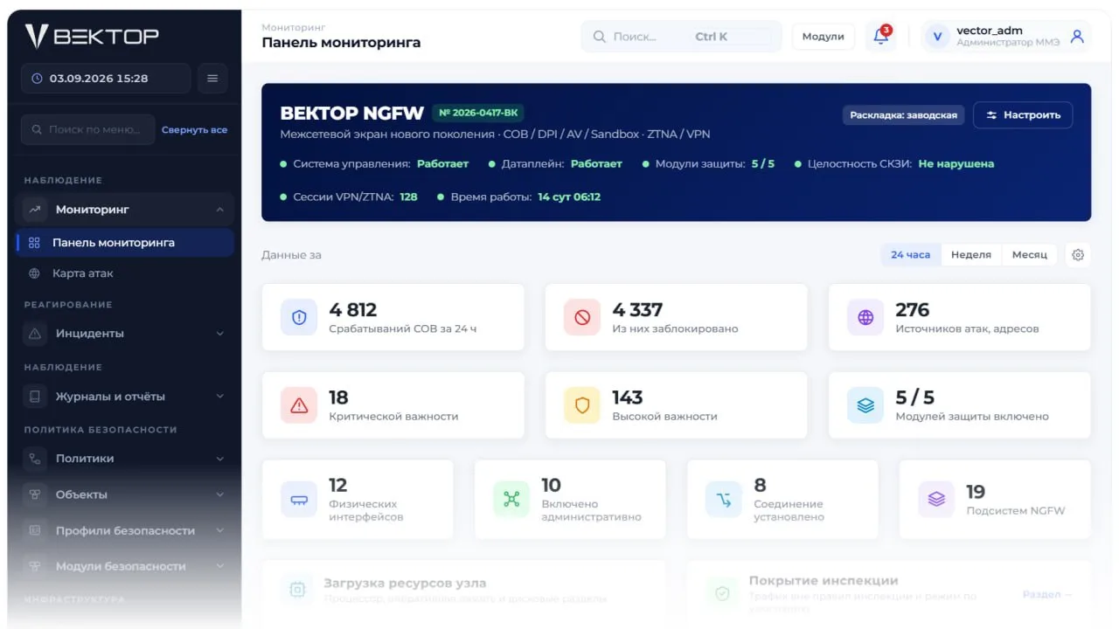Switch data period to Месяц
Viewport: 1119px width, 629px height.
[1029, 255]
